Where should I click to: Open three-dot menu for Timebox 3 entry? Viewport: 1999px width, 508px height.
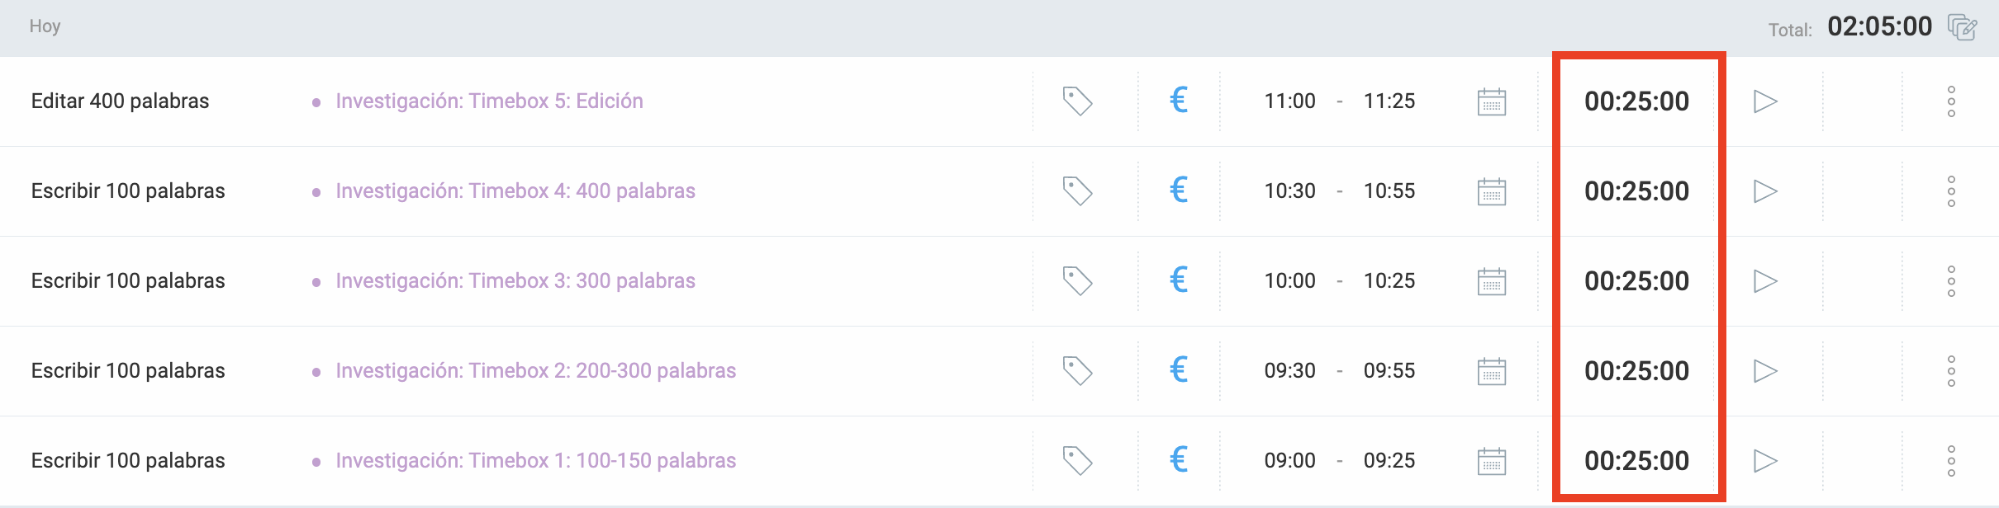(x=1951, y=281)
